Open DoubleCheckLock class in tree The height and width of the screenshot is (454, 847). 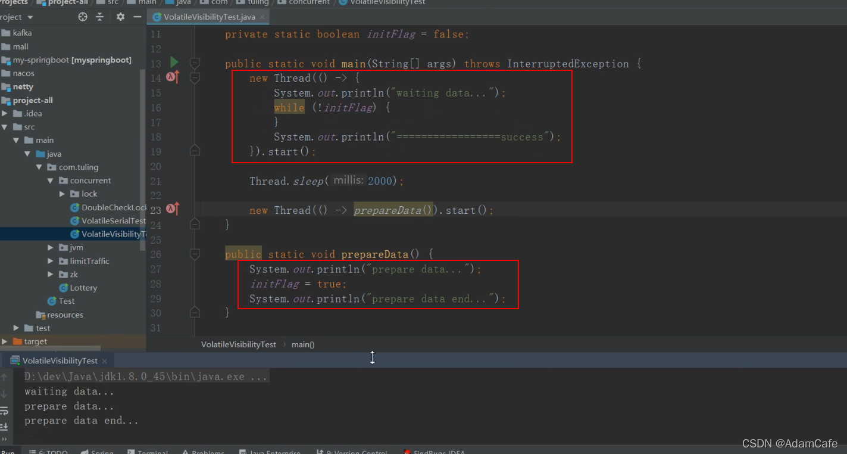108,207
